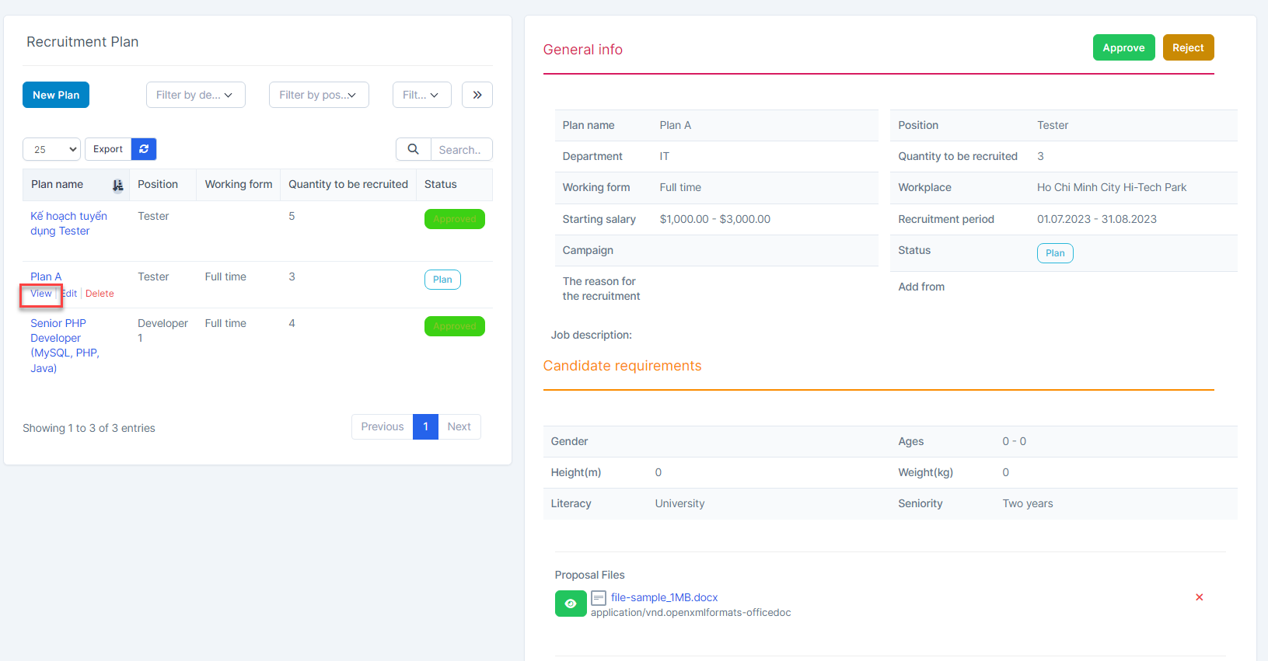Click View link under Plan A
The image size is (1268, 661).
[41, 294]
